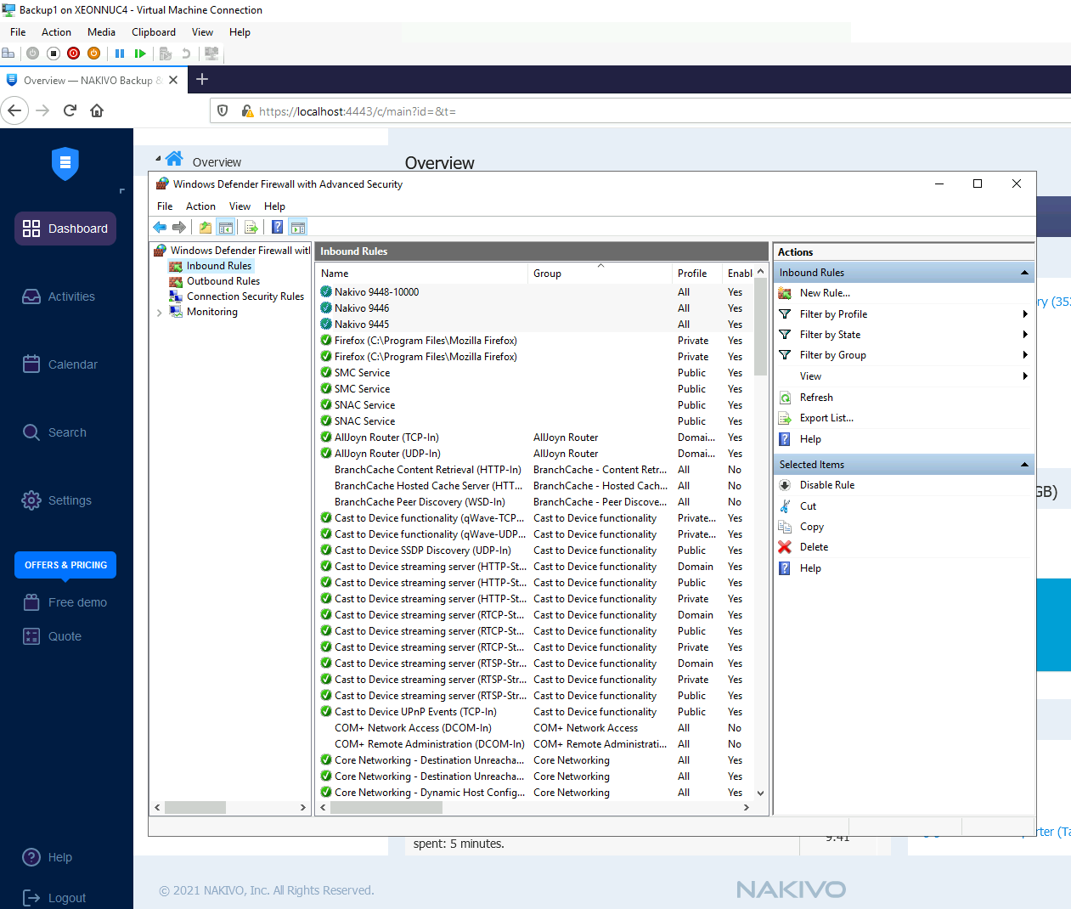Screen dimensions: 1071x909
Task: Click the VM Enhanced Session icon
Action: point(211,54)
